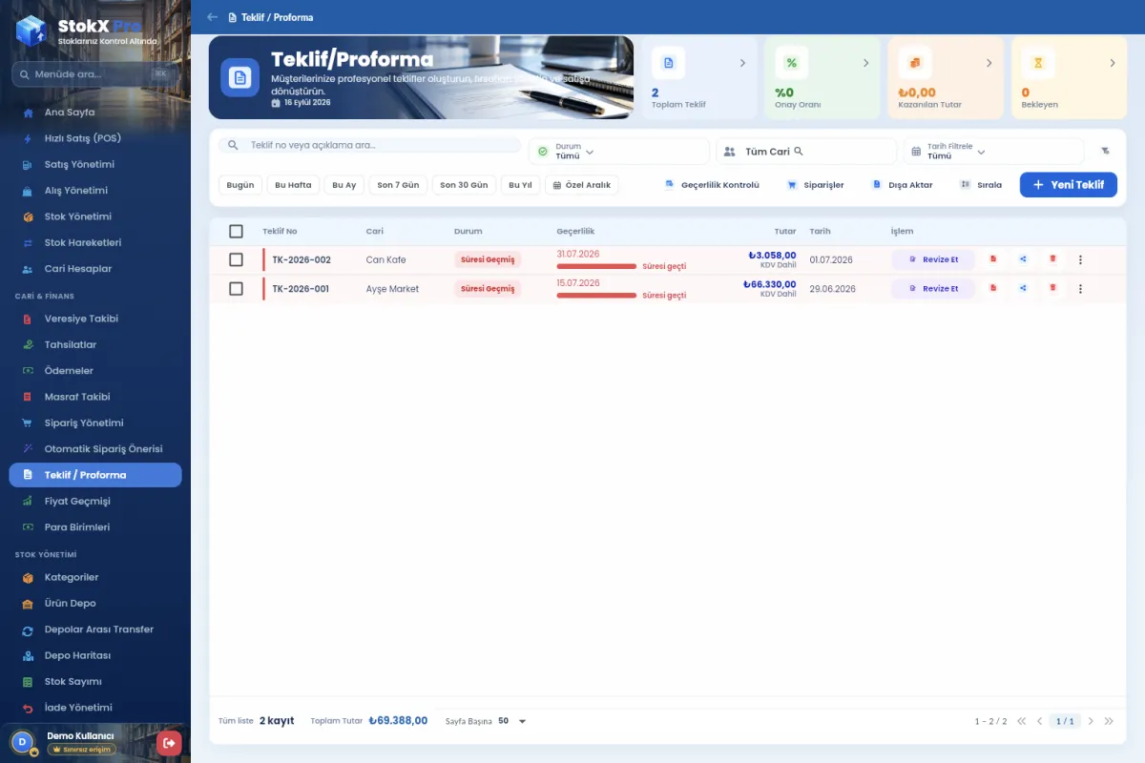
Task: Open Ana Sayfa in the sidebar
Action: [x=95, y=113]
